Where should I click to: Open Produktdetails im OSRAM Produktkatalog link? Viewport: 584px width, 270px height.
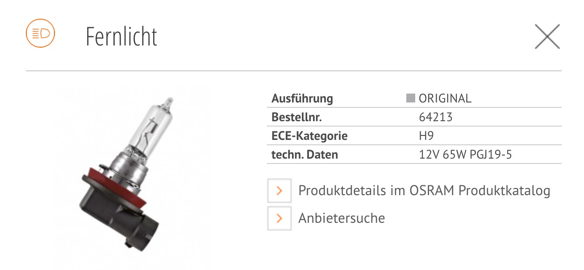point(424,191)
